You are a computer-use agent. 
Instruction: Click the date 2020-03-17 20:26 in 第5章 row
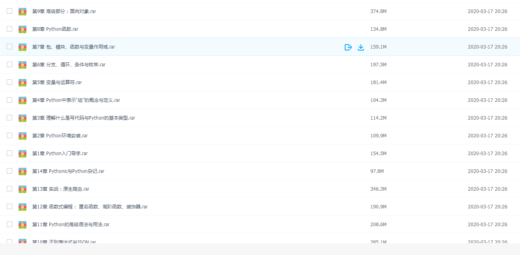click(488, 82)
